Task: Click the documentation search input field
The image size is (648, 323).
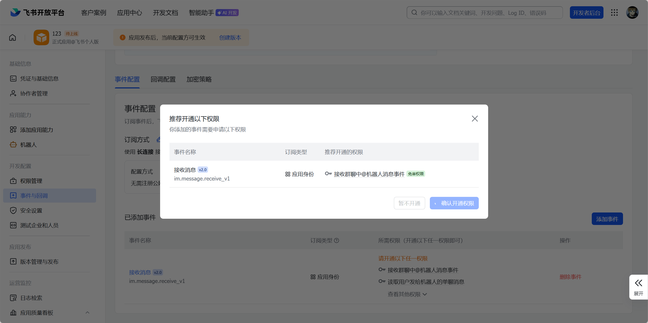Action: coord(484,13)
